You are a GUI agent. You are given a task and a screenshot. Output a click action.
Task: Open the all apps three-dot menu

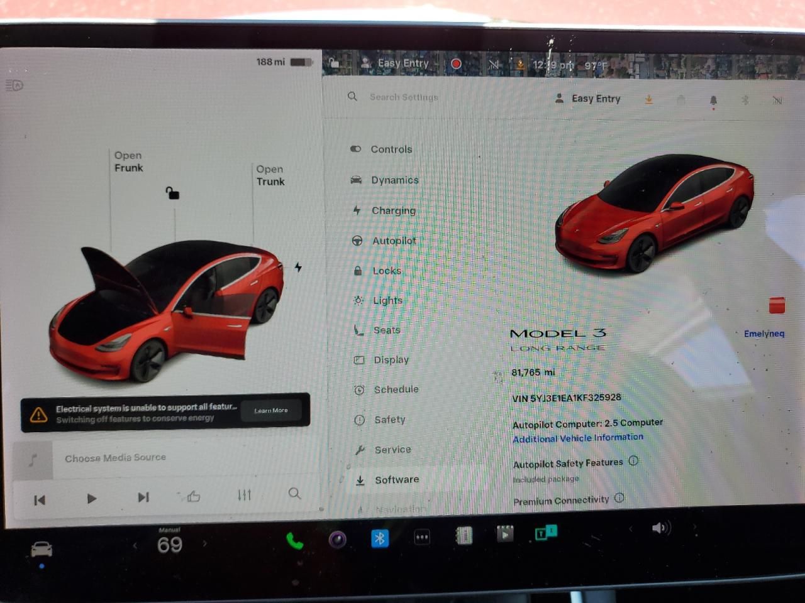tap(422, 537)
